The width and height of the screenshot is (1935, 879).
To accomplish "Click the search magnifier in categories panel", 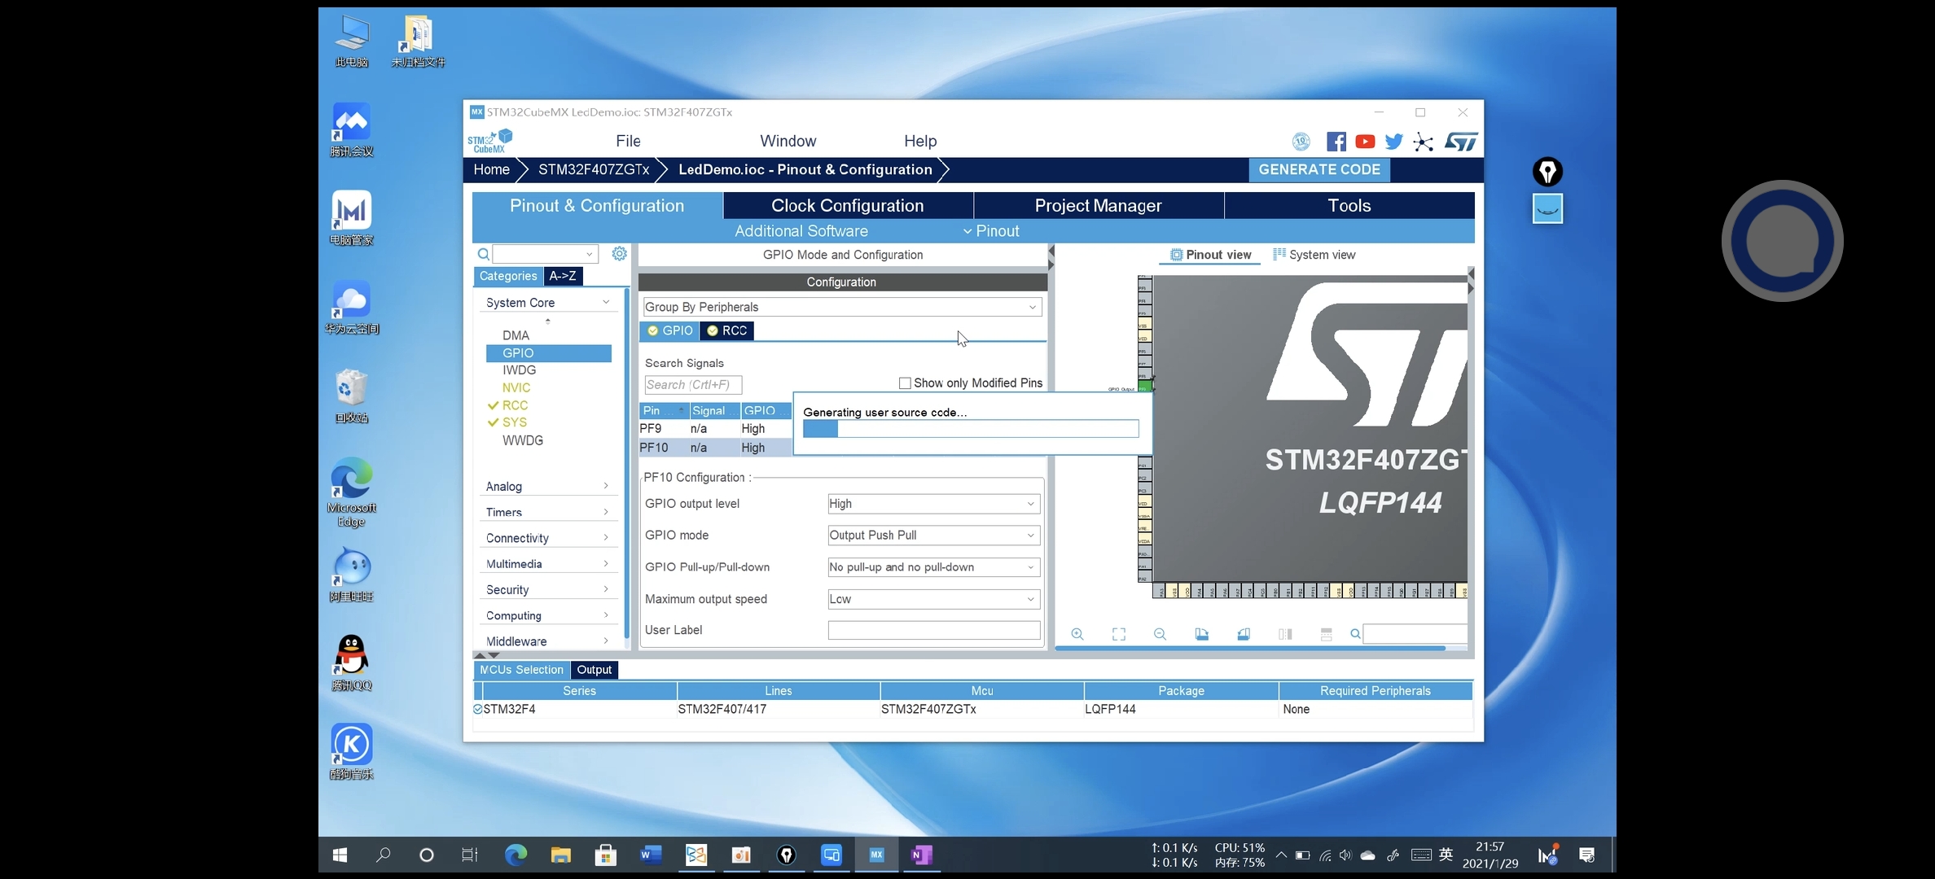I will (483, 254).
